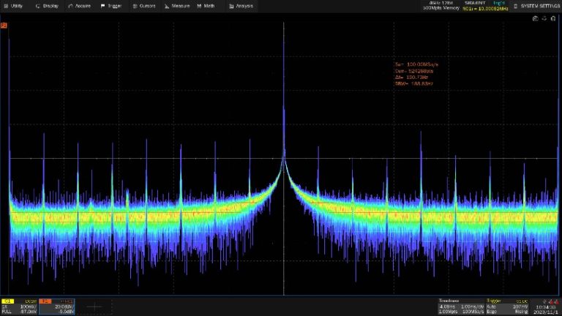
Task: Click the FFT parameter readout text
Action: tap(414, 74)
